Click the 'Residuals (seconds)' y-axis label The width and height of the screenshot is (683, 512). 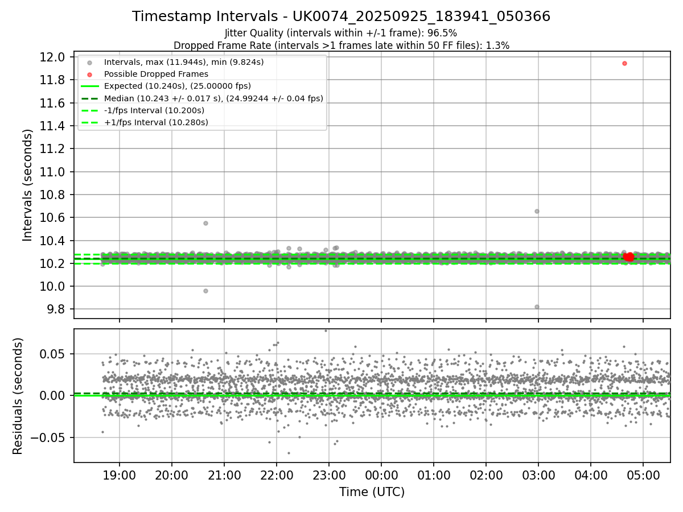click(18, 396)
